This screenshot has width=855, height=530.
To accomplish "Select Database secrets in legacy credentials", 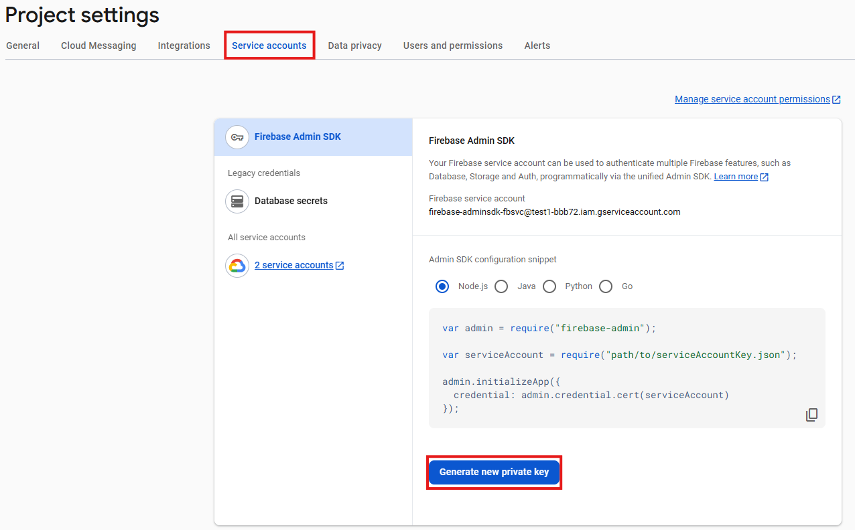I will [x=291, y=201].
